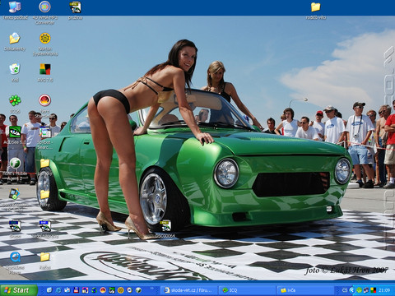395x296 pixels.
Task: Expand the hidden Quick Launch chevron
Action: [151, 289]
